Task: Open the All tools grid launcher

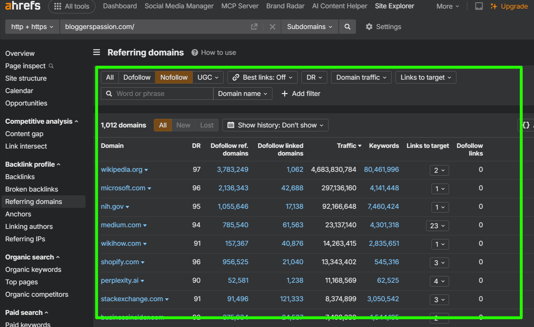Action: point(72,6)
